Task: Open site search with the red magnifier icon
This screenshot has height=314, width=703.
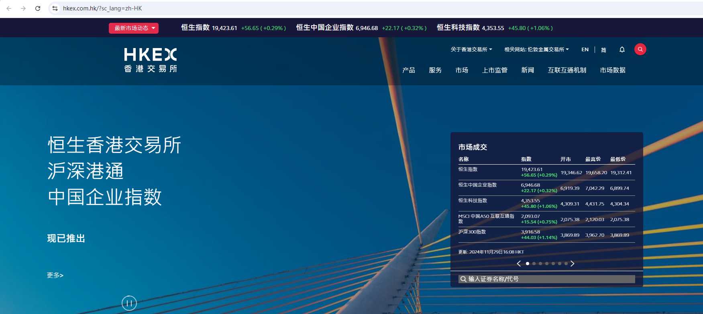Action: tap(640, 49)
